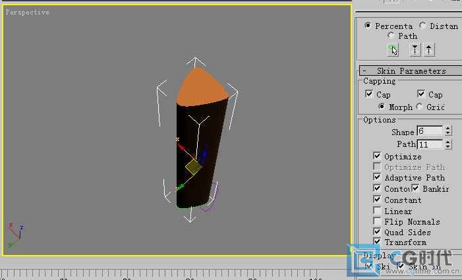
Task: Click the Perspective viewport label
Action: point(28,13)
